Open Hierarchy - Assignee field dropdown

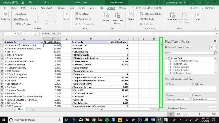(x=187, y=99)
